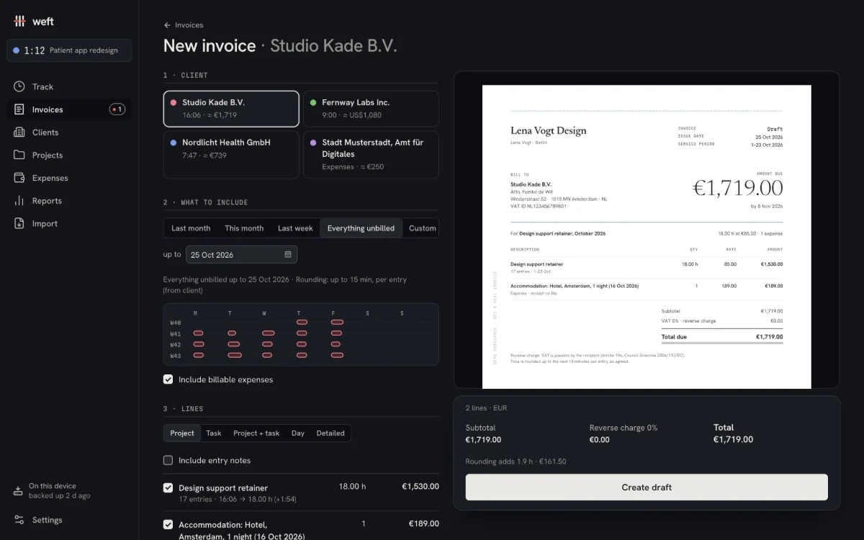Click the pink dot on Studio Kade card

click(x=174, y=103)
